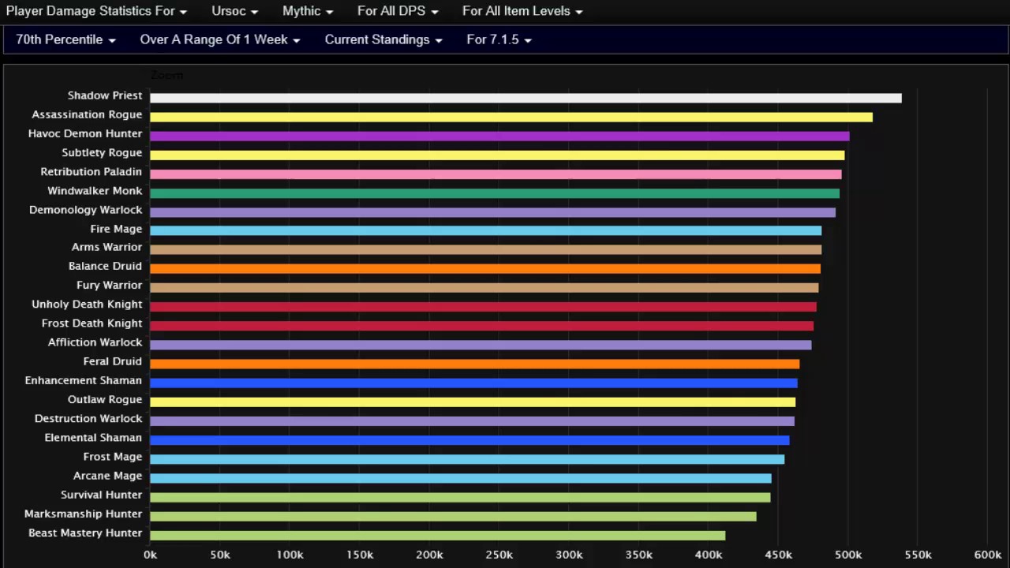Select the Fury Warrior label
1010x568 pixels.
(x=109, y=285)
